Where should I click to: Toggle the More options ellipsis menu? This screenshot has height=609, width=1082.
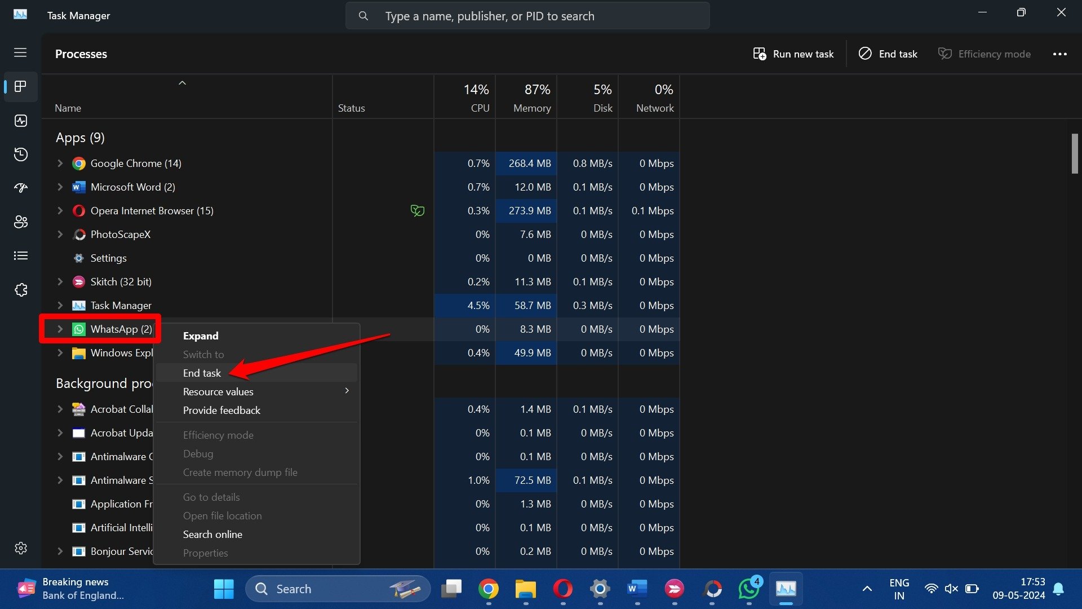pos(1059,54)
